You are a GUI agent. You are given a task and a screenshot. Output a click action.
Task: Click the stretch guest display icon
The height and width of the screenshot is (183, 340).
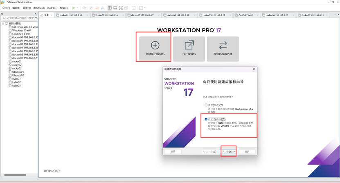141,8
